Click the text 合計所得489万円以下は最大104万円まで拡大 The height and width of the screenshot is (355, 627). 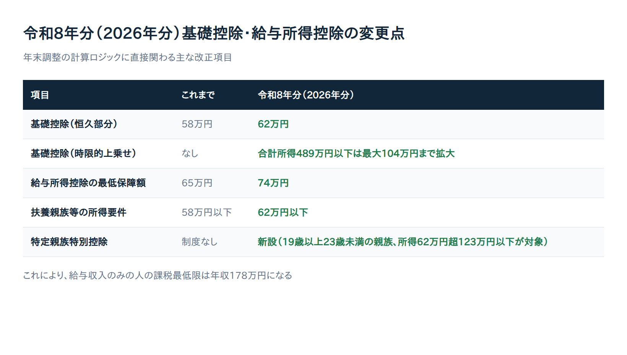pyautogui.click(x=356, y=153)
